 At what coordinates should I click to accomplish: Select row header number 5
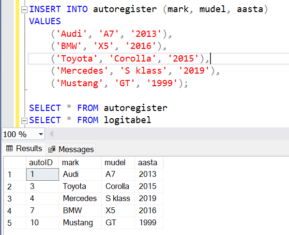15,223
